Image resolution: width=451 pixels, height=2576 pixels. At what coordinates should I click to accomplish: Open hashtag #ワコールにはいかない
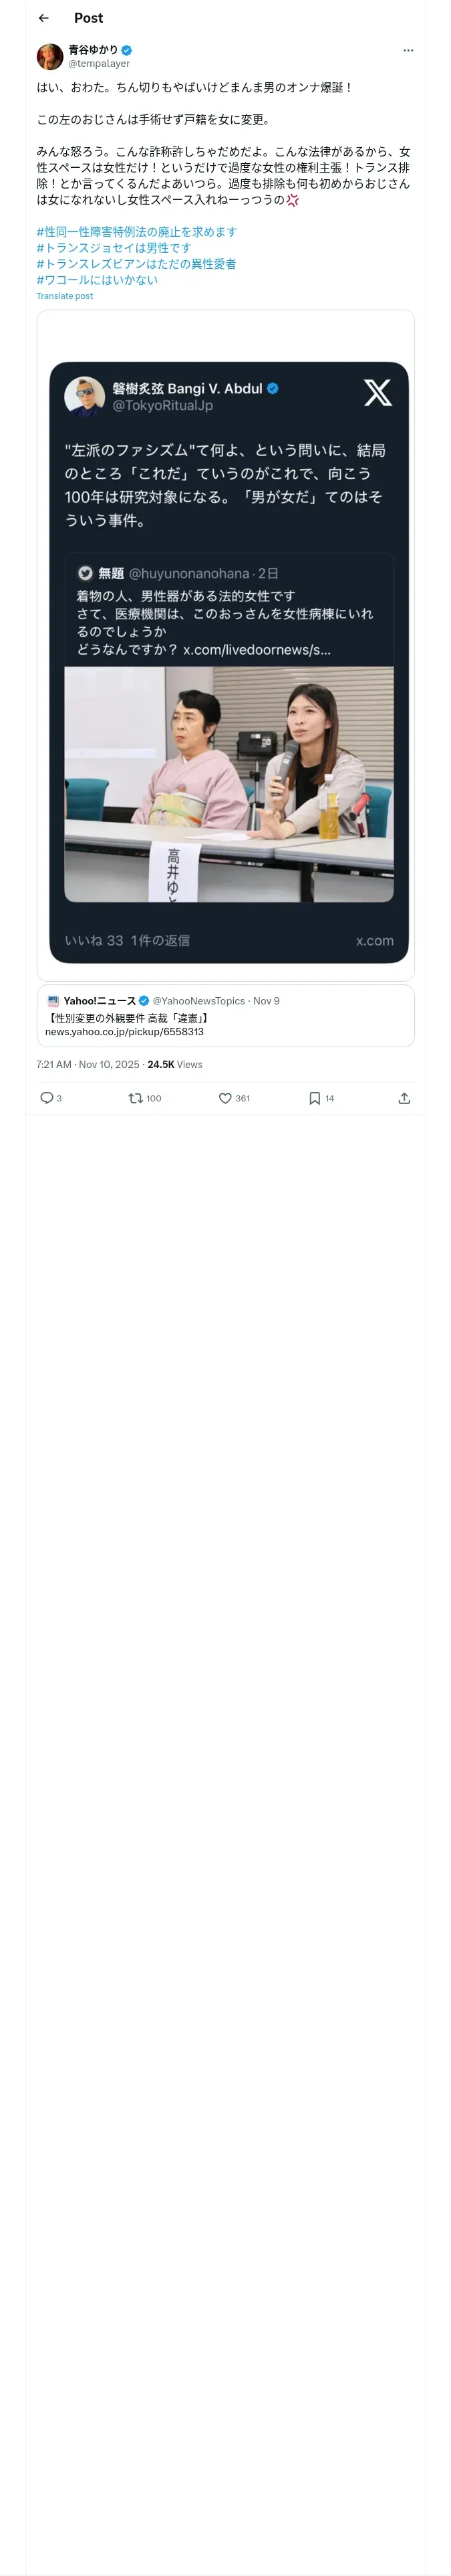click(97, 280)
